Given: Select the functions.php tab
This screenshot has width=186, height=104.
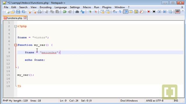Looking at the screenshot, I should coord(15,18).
